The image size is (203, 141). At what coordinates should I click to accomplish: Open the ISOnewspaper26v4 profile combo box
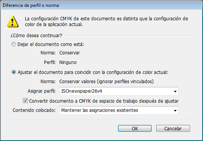pyautogui.click(x=119, y=91)
